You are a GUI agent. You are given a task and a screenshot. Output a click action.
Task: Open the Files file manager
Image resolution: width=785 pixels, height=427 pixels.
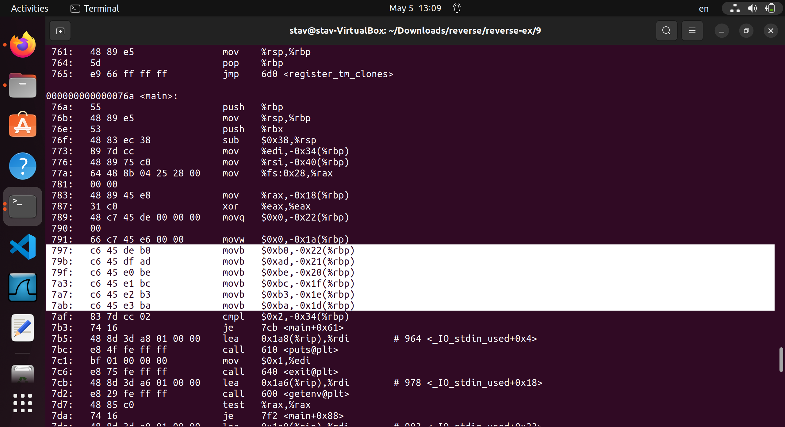[22, 85]
